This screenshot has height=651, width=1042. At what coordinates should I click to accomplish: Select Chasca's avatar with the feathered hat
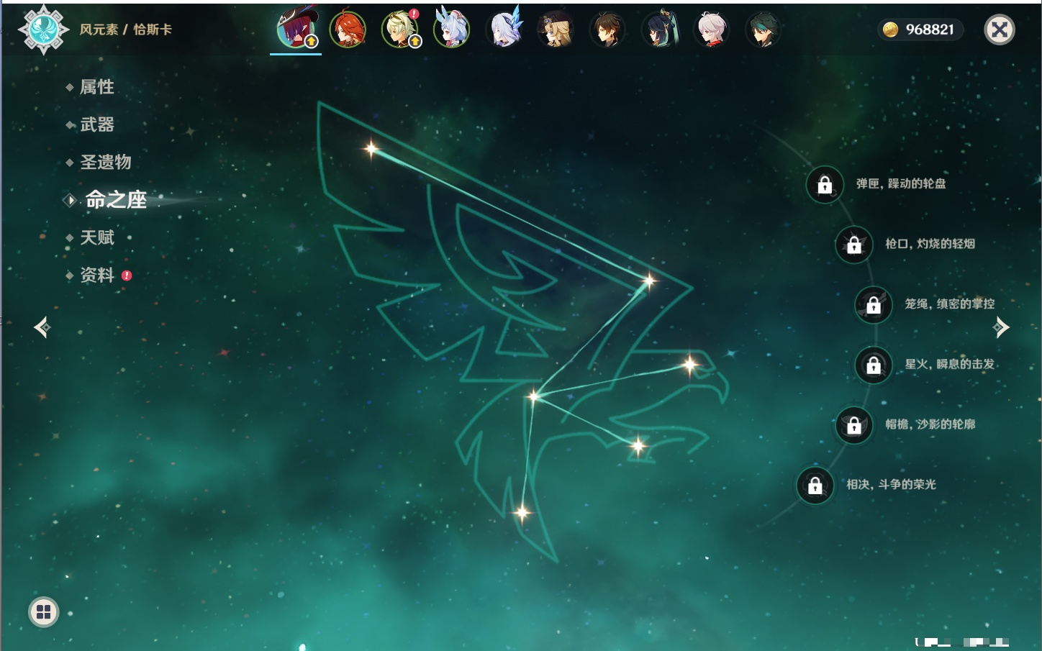(296, 29)
